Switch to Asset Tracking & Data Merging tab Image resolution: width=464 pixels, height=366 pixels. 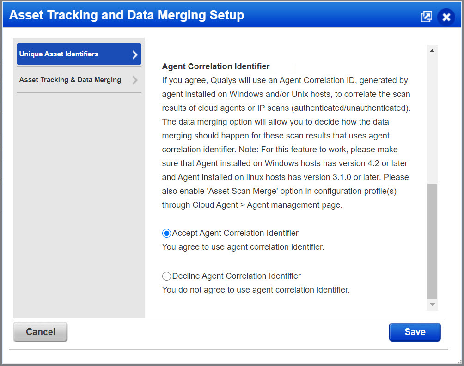click(x=70, y=80)
